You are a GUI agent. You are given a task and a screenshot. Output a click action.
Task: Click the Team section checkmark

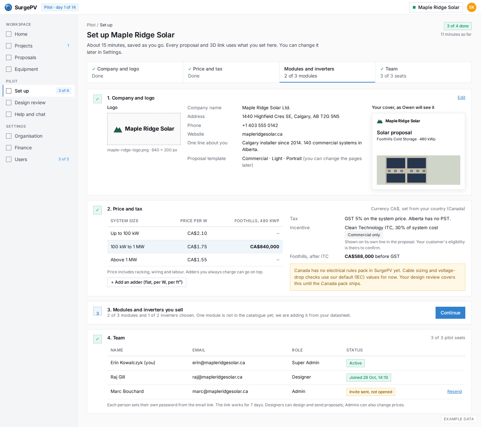click(98, 339)
